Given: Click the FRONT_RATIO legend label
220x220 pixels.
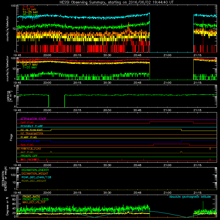Looking at the screenshot, I should click(x=31, y=197).
